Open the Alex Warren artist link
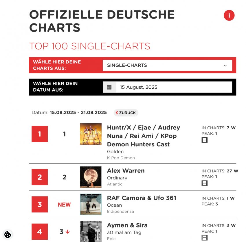Screen dimensions: 246x242 pos(126,170)
